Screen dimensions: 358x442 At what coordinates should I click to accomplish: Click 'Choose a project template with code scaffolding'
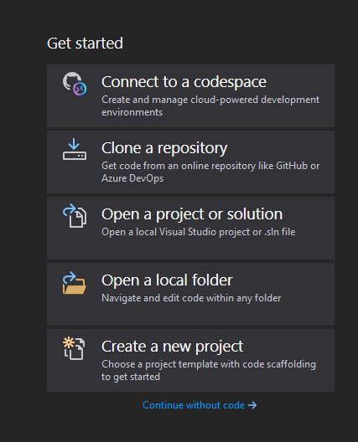click(x=209, y=364)
